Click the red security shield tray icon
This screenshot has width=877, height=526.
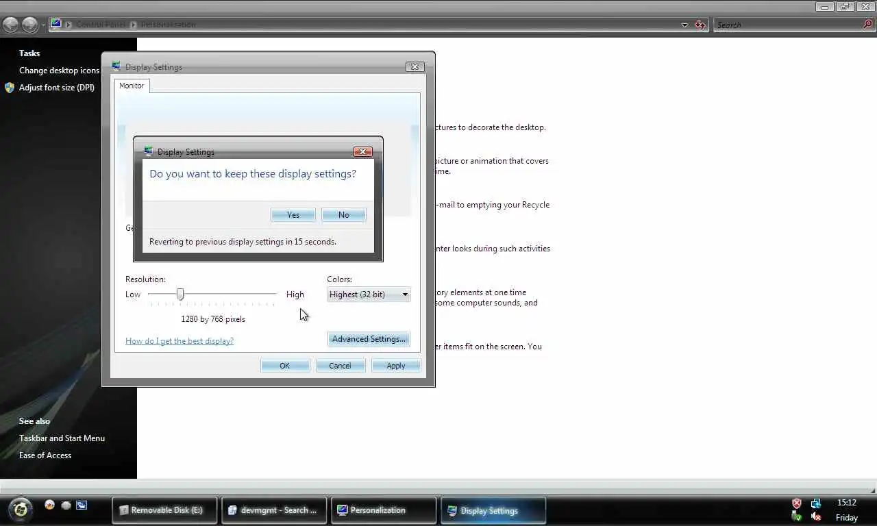coord(797,503)
